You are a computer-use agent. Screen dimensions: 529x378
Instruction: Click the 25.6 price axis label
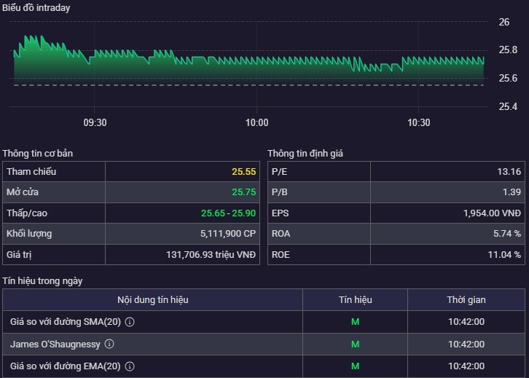pyautogui.click(x=508, y=78)
